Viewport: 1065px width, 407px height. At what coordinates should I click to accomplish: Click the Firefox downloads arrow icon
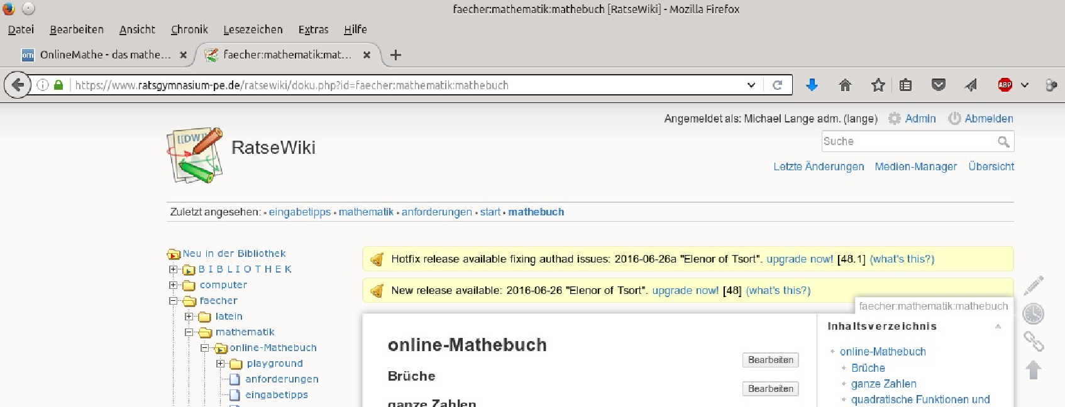(812, 85)
